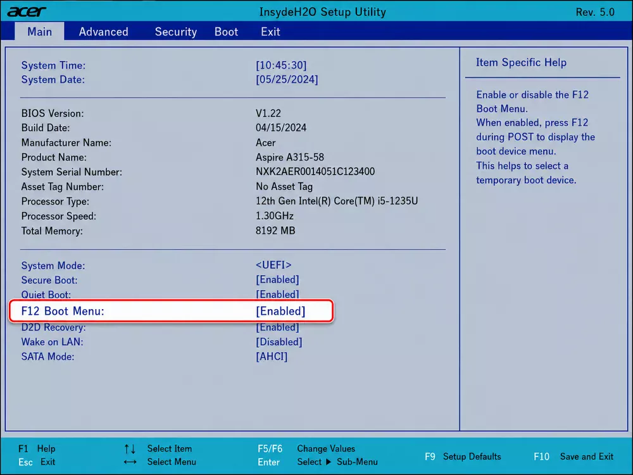The height and width of the screenshot is (475, 633).
Task: Click Build Date value 04/15/2024
Action: click(281, 128)
